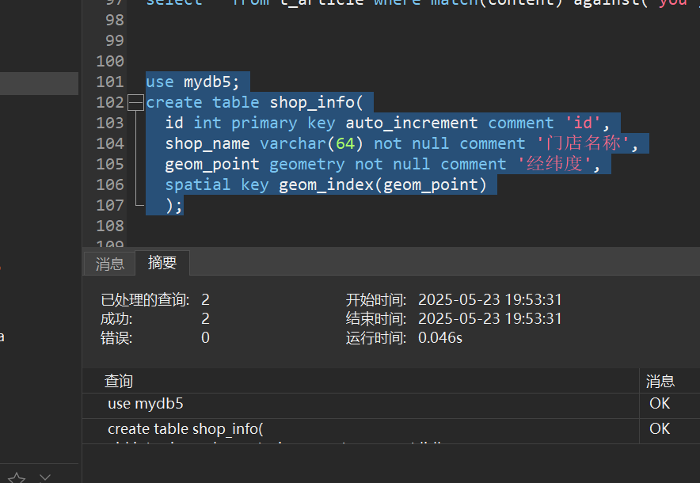The width and height of the screenshot is (700, 483).
Task: Click the 'shop_info(' table name in editor
Action: (x=316, y=103)
